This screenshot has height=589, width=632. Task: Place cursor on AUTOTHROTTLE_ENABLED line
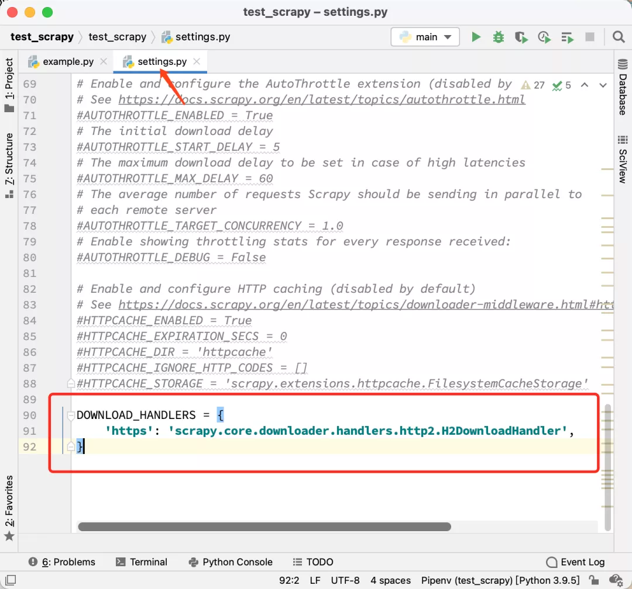point(174,116)
